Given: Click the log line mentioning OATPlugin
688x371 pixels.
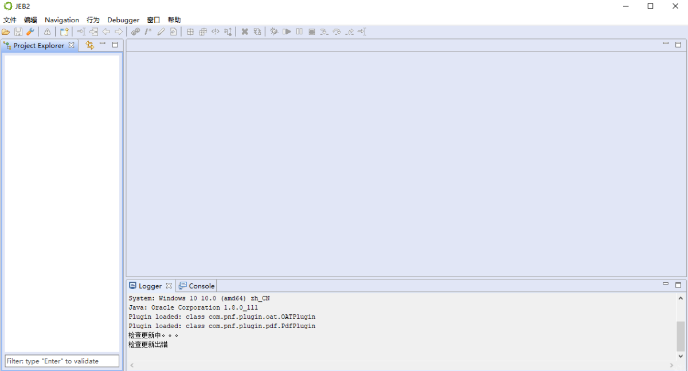Looking at the screenshot, I should pos(222,317).
